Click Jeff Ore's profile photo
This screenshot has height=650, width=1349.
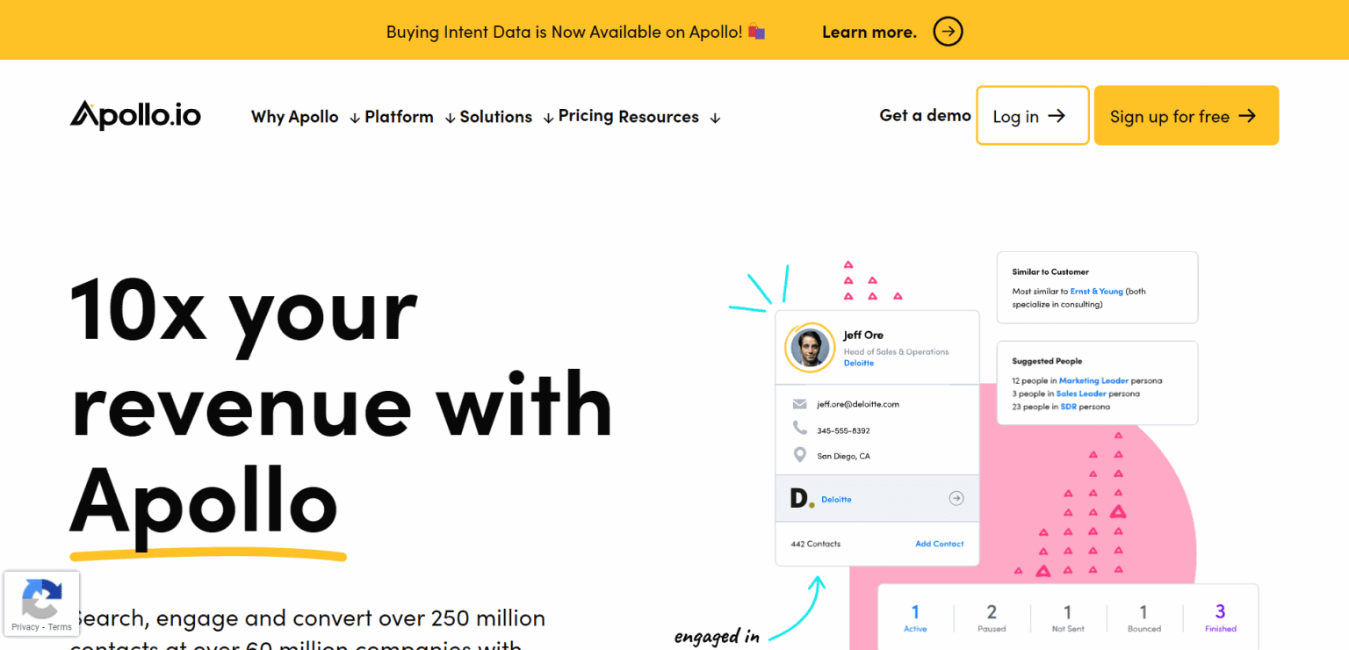pyautogui.click(x=809, y=348)
